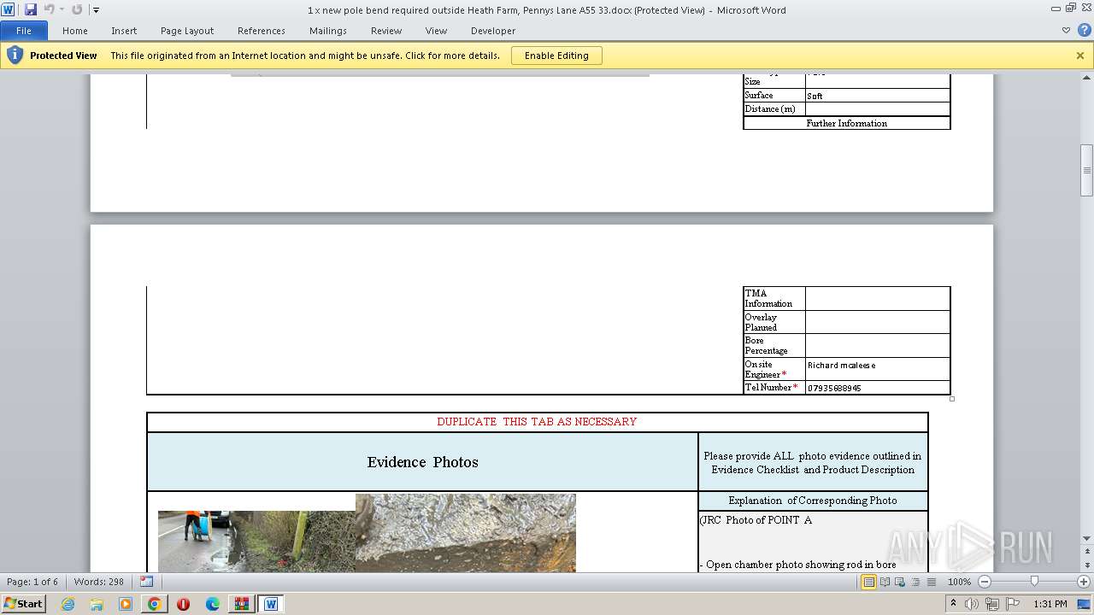Click the 1:31 PM system clock
This screenshot has height=615, width=1094.
click(x=1050, y=604)
